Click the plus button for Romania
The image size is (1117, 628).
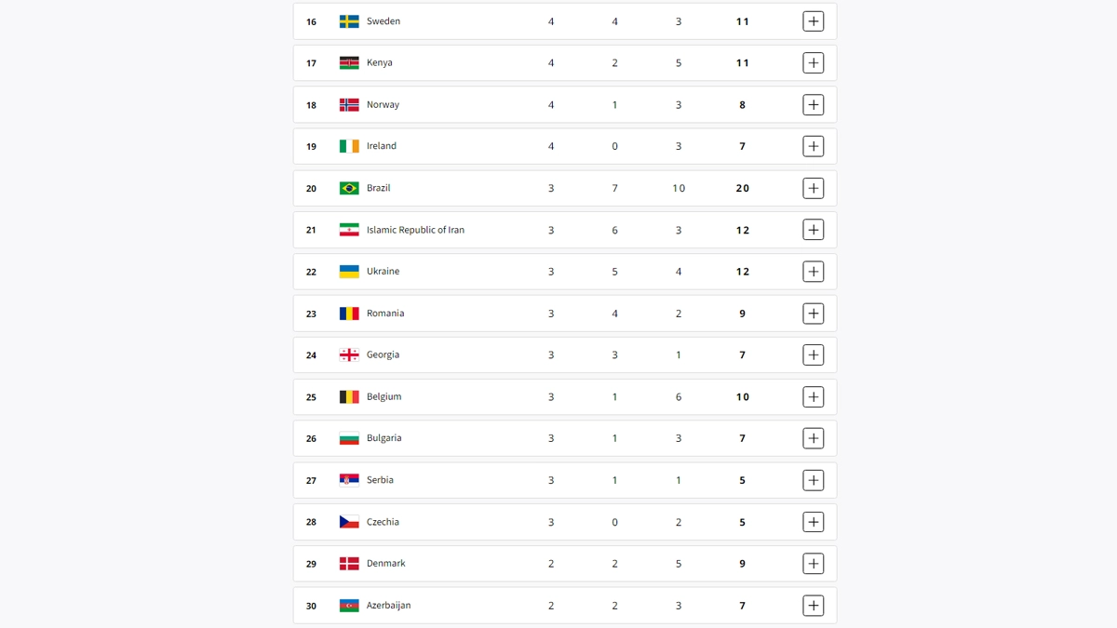point(813,314)
